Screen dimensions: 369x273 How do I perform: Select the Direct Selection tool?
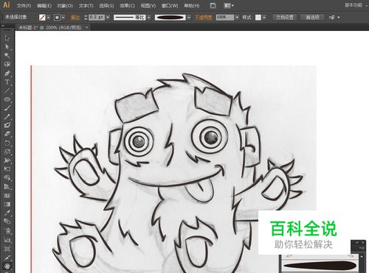click(x=7, y=46)
